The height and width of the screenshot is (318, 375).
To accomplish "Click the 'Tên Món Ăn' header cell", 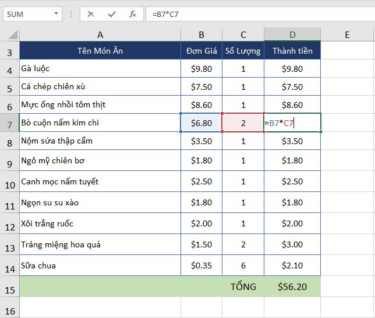I will [100, 51].
